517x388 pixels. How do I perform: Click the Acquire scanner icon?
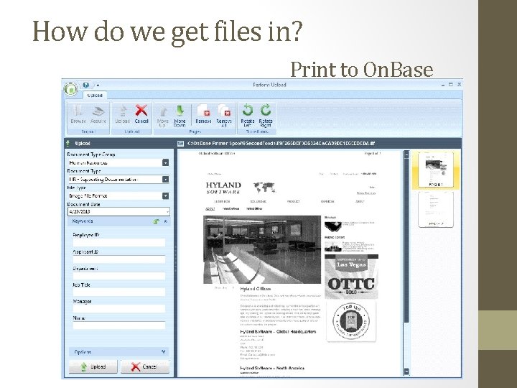98,114
